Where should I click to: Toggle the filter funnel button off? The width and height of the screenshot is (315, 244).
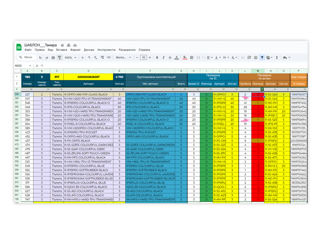click(x=262, y=58)
